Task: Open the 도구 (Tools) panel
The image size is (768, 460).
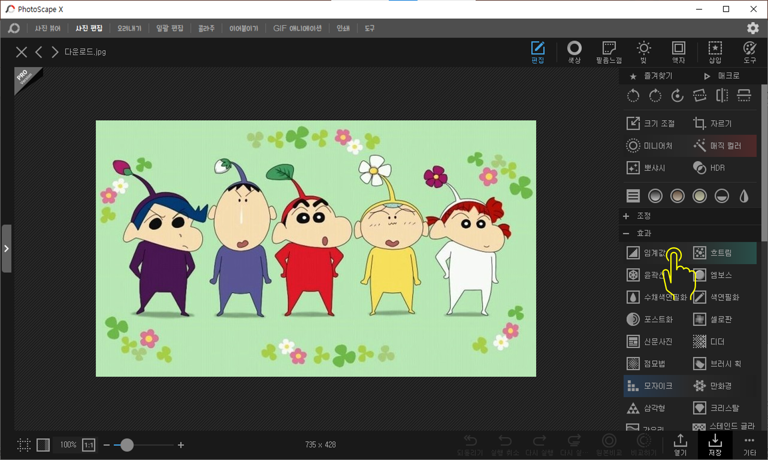Action: [x=750, y=52]
